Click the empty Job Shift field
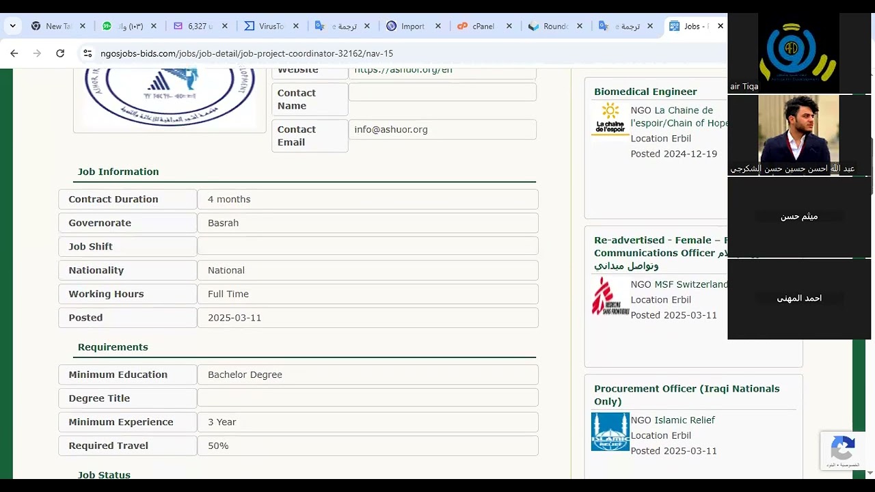 point(368,246)
